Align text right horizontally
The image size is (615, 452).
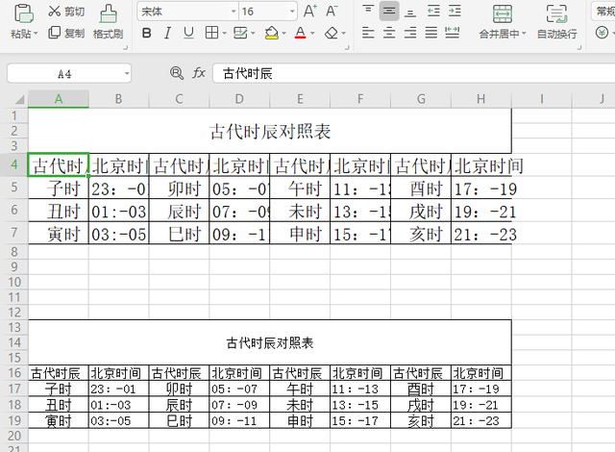click(x=410, y=33)
